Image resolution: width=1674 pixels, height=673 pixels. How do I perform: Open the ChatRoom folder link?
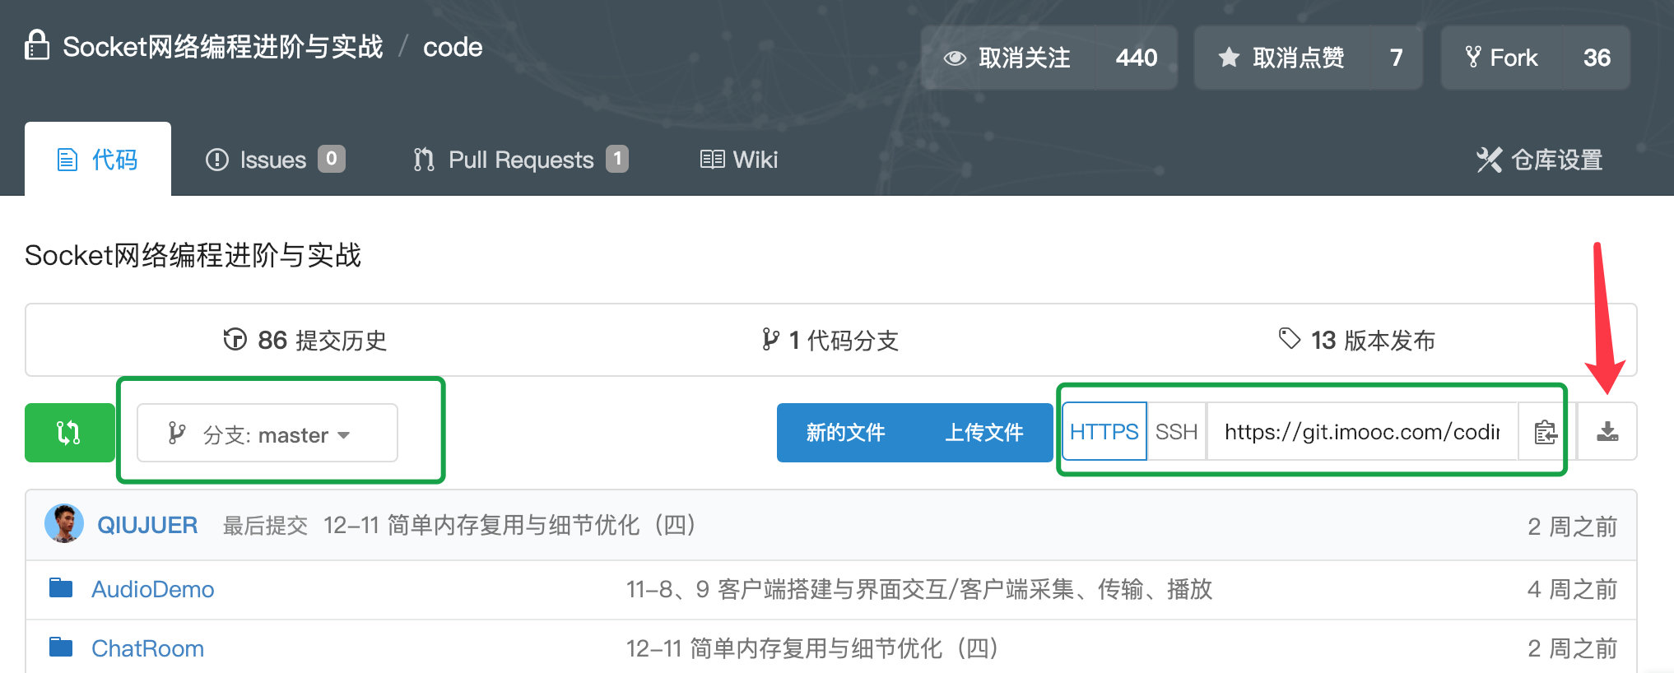[x=148, y=648]
